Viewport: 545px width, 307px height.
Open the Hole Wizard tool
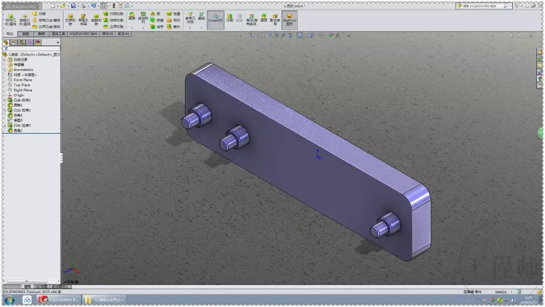(83, 20)
